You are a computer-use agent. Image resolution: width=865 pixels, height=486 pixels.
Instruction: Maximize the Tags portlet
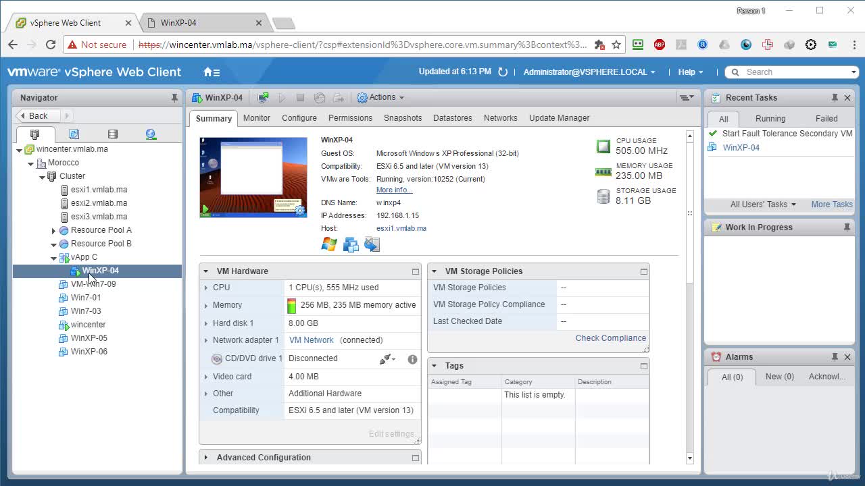(644, 366)
